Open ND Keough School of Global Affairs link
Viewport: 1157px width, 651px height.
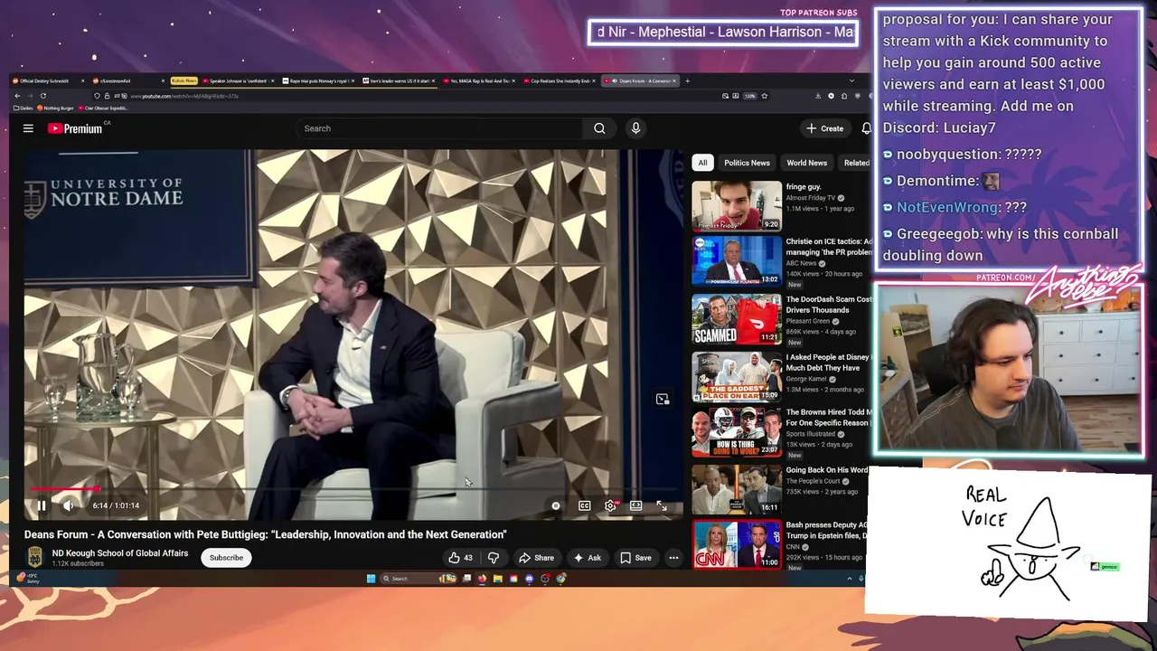tap(120, 553)
